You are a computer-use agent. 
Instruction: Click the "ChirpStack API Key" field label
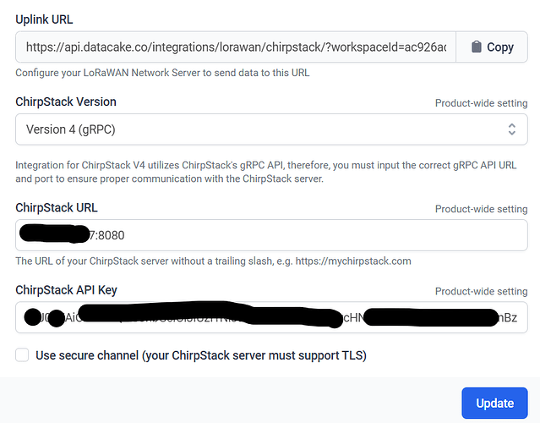coord(66,290)
